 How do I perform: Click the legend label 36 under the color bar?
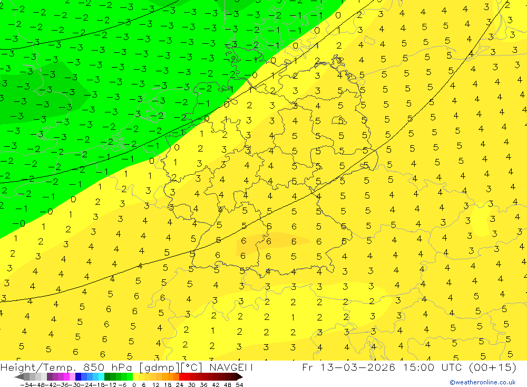point(203,385)
